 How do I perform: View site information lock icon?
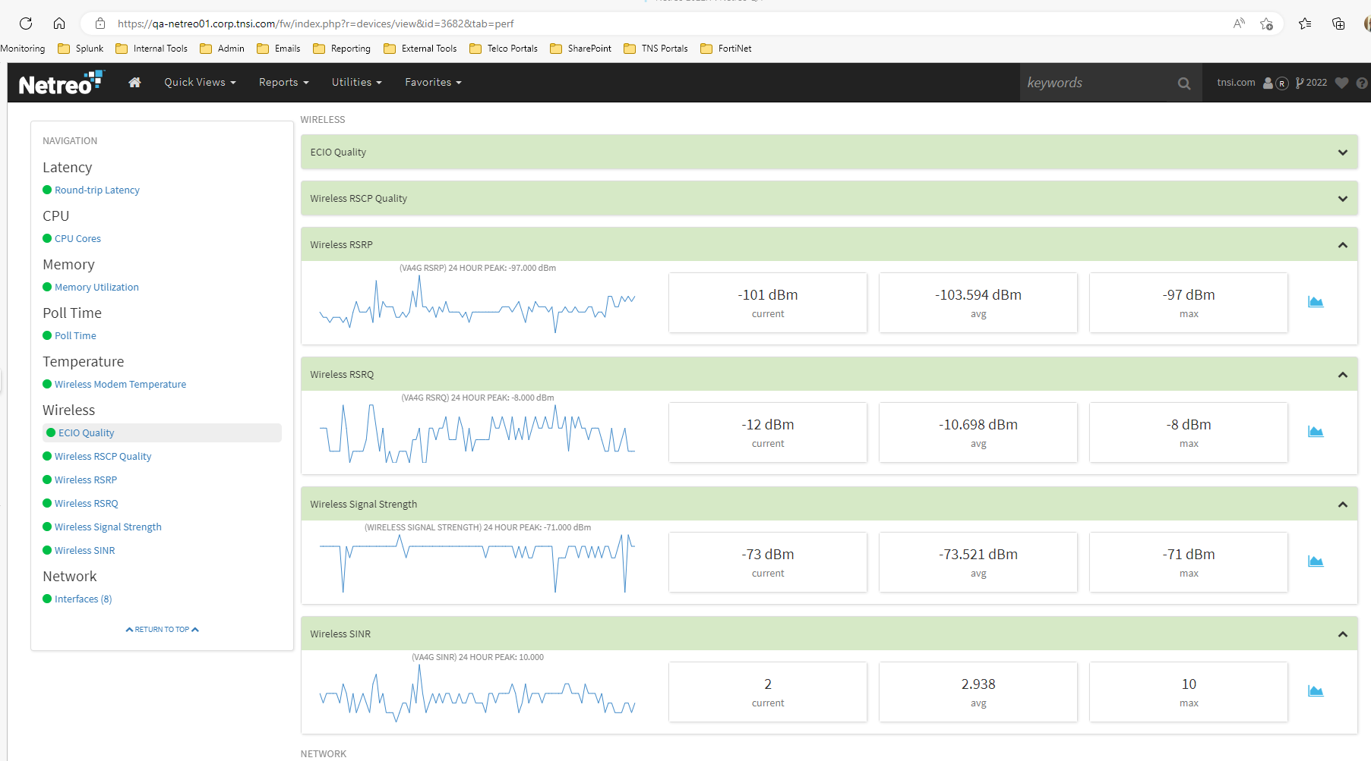point(100,24)
